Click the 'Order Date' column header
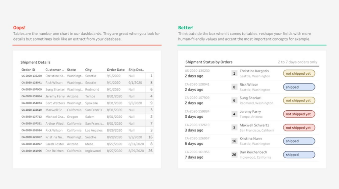 point(116,70)
